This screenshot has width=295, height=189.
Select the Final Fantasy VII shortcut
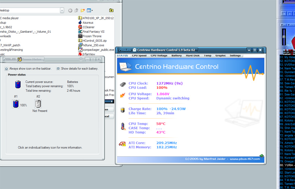click(x=91, y=32)
